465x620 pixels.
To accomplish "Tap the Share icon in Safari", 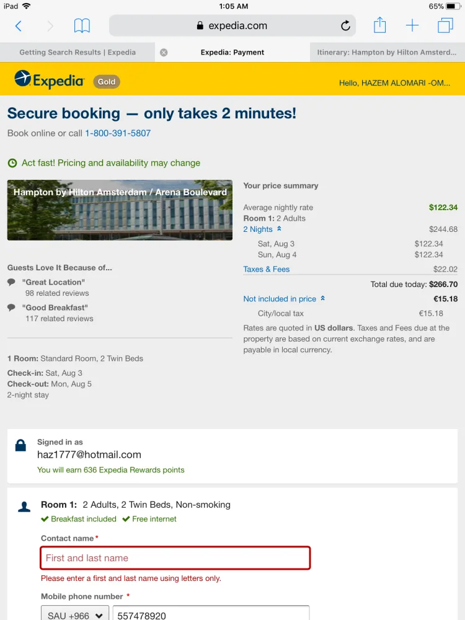I will [x=380, y=25].
